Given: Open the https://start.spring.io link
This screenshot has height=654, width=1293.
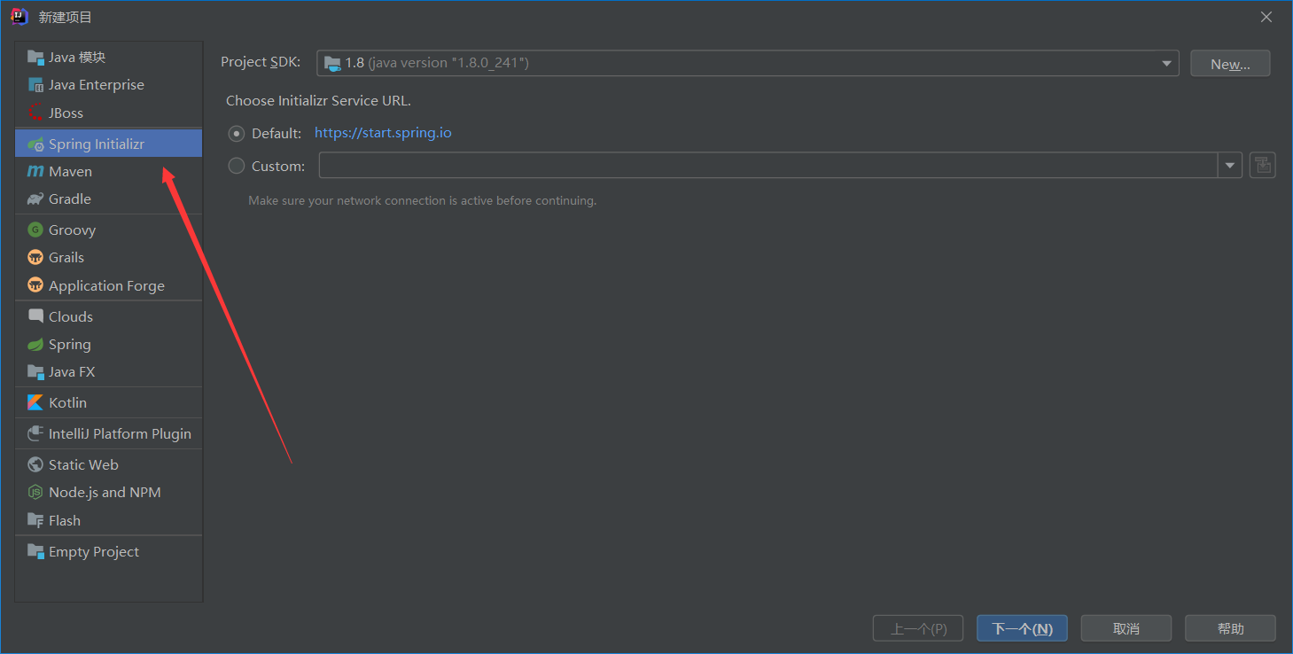Looking at the screenshot, I should [x=383, y=133].
